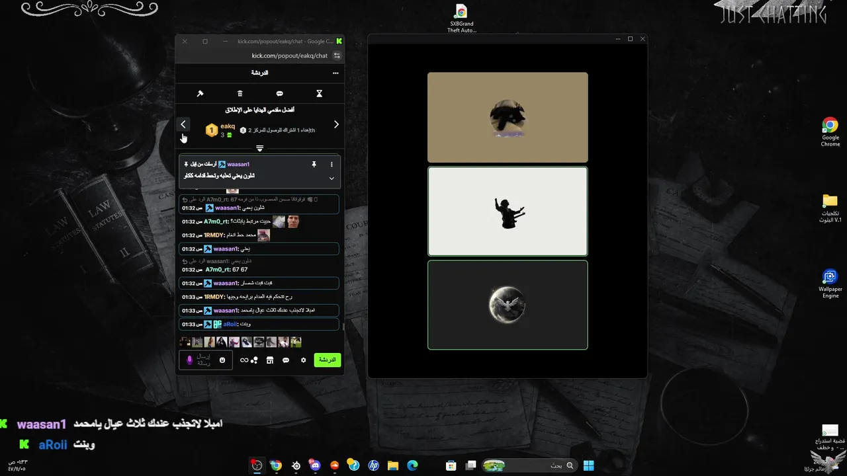The height and width of the screenshot is (476, 847).
Task: Click the eakq username in the leaderboard
Action: (228, 126)
